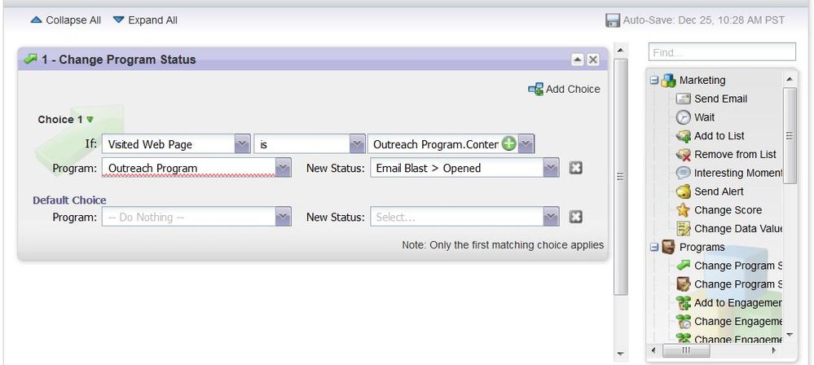Click the Change Data Value icon
The height and width of the screenshot is (365, 814).
683,229
